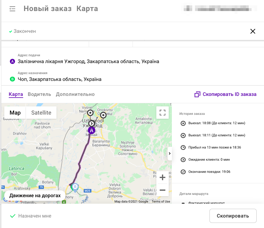Zoom in on the map
The image size is (264, 228).
[x=163, y=177]
